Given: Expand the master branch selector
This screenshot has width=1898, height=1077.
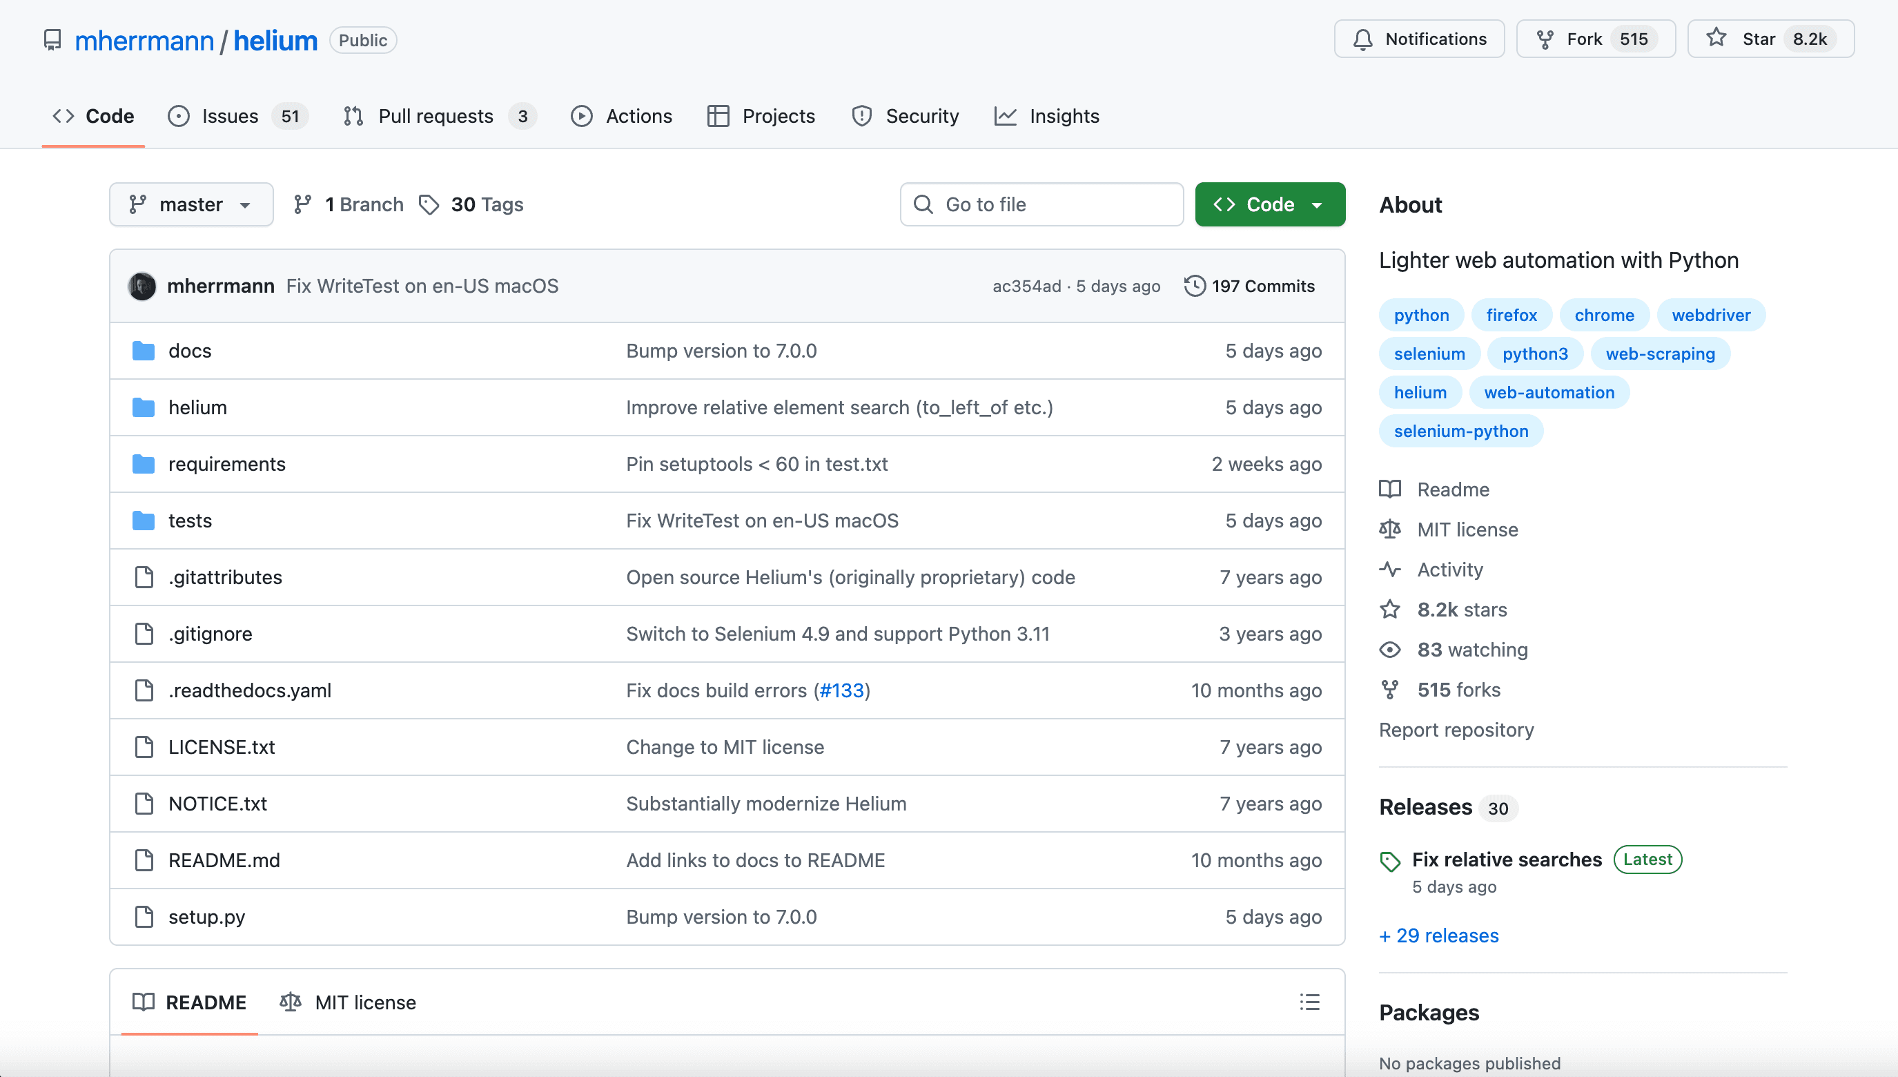Looking at the screenshot, I should [190, 204].
